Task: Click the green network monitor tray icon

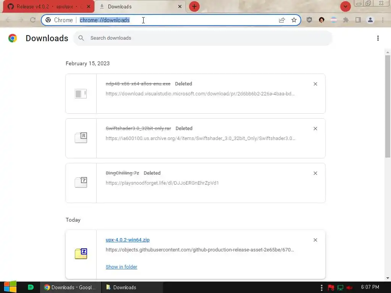Action: pyautogui.click(x=340, y=288)
